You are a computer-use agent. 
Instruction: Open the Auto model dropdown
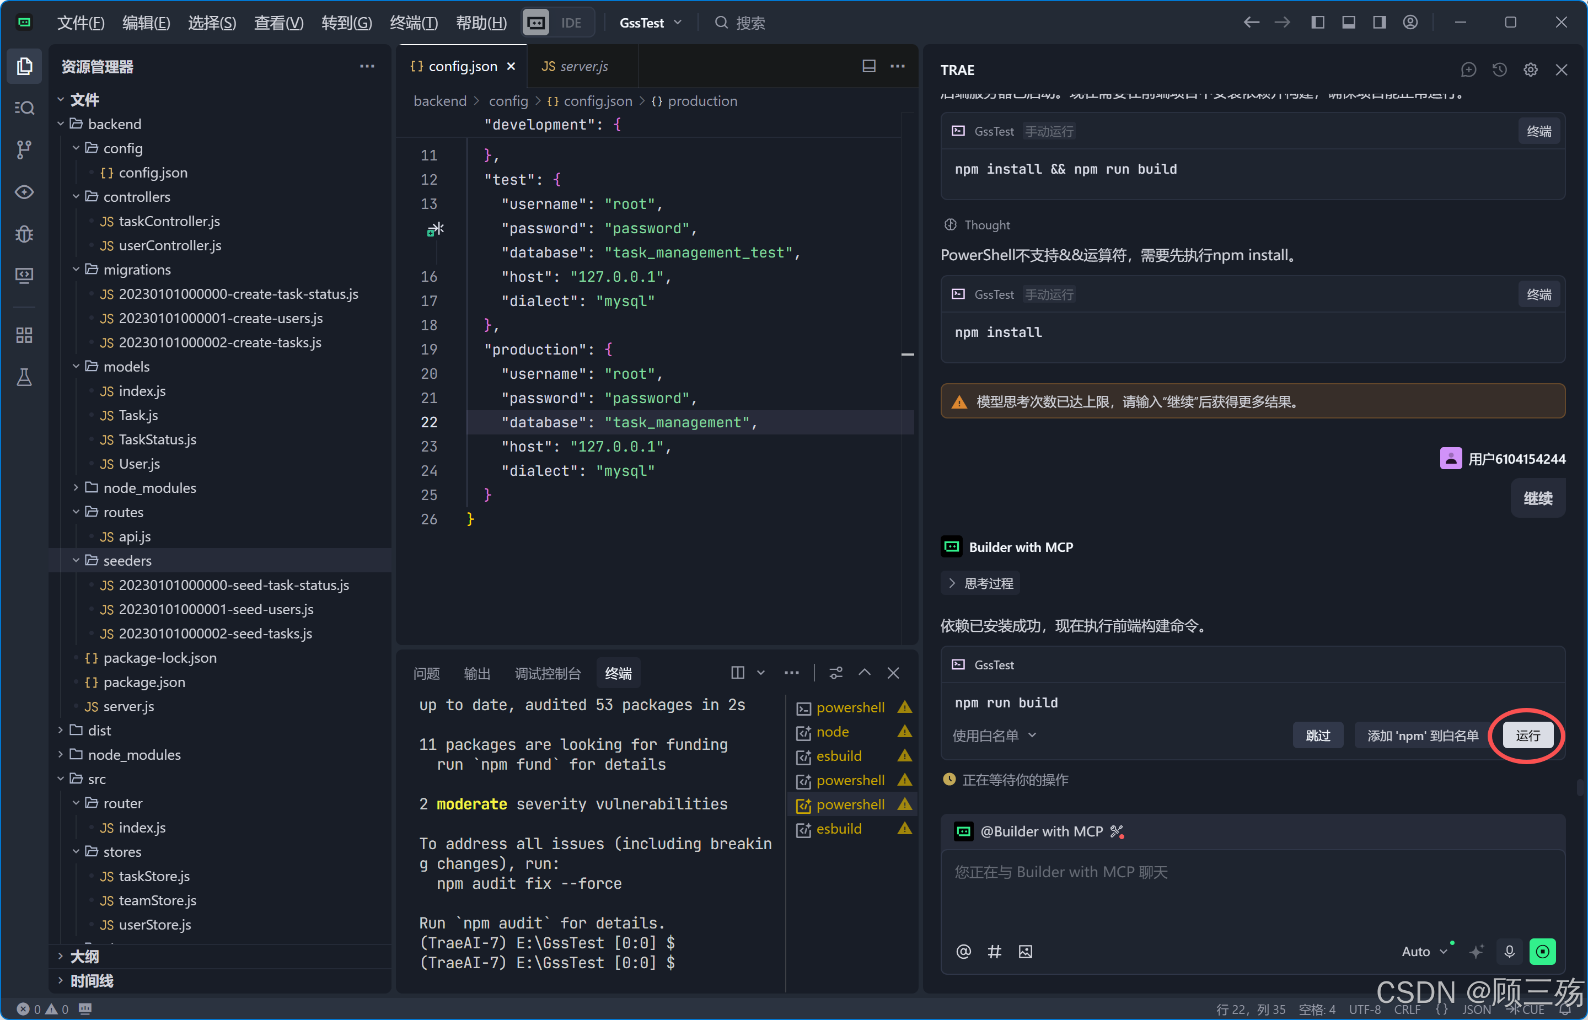point(1424,951)
